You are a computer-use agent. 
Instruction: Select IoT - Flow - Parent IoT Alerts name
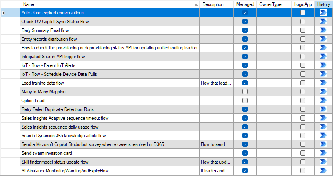pyautogui.click(x=110, y=65)
